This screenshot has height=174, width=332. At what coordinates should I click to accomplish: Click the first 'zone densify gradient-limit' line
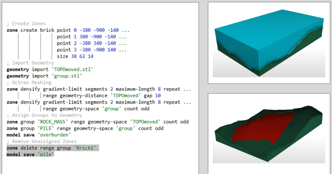click(x=99, y=89)
